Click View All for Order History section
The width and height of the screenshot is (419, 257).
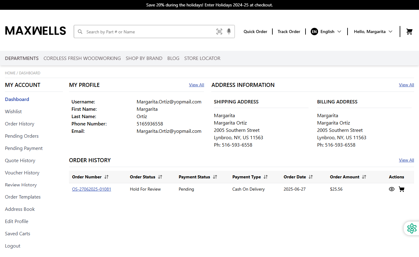[406, 160]
